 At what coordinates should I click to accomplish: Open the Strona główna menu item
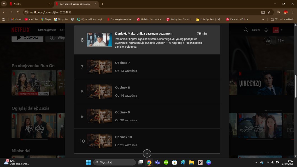pos(47,30)
